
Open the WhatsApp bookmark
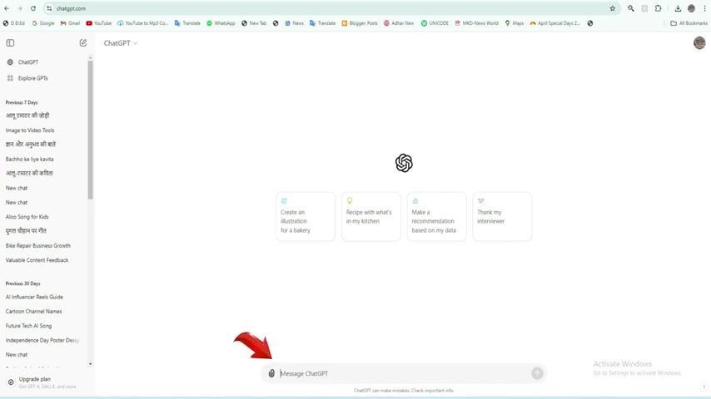pyautogui.click(x=221, y=23)
